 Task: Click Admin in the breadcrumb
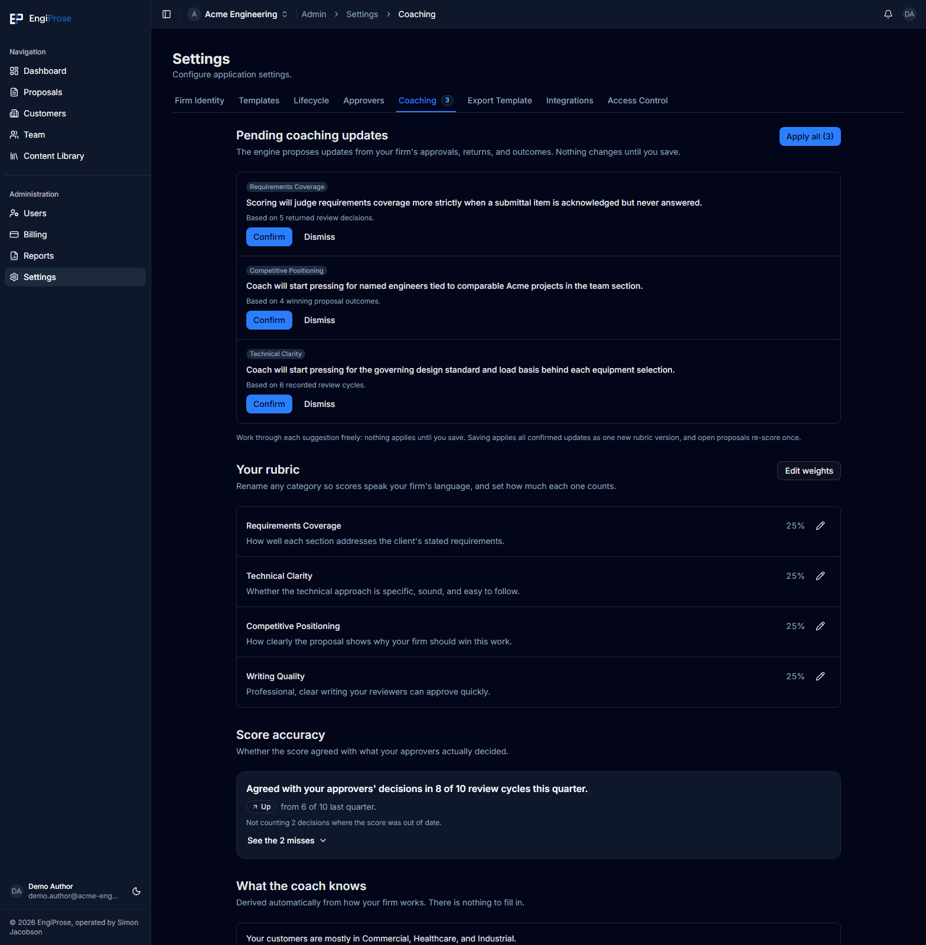pyautogui.click(x=314, y=14)
